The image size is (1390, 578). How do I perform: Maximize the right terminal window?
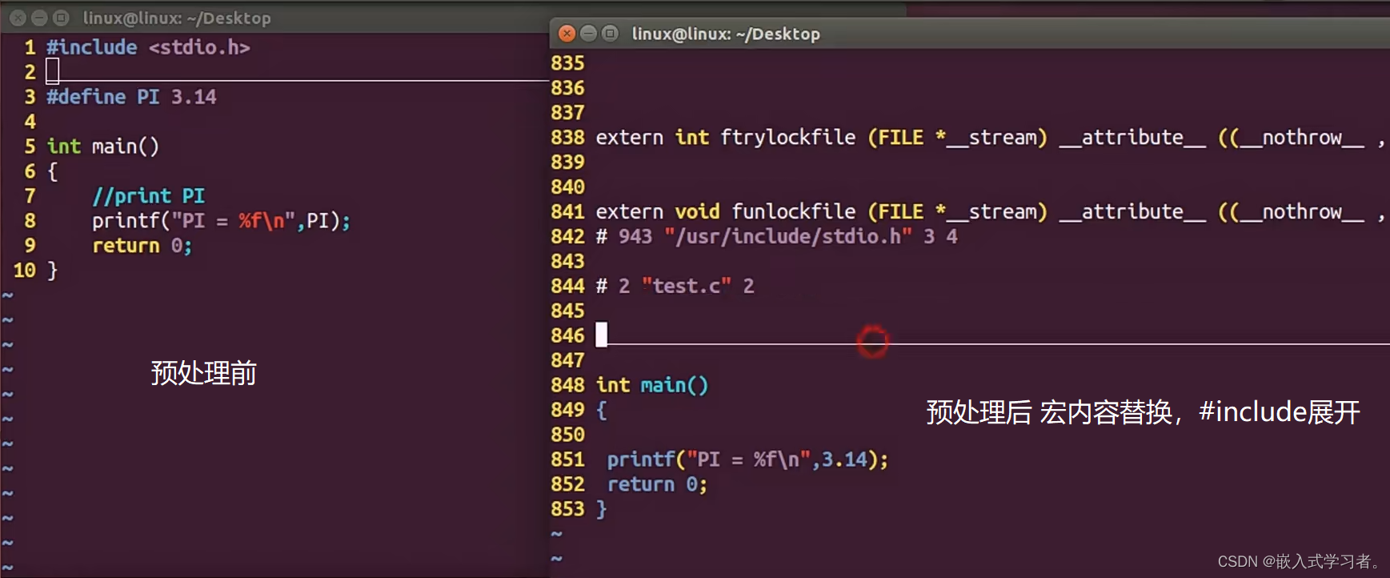click(610, 34)
